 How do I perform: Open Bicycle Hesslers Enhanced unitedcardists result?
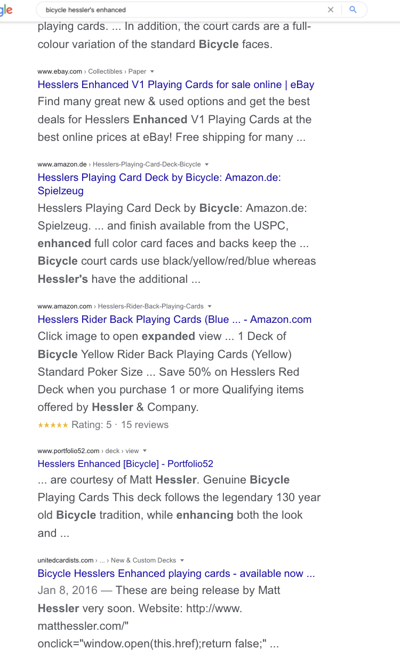[176, 573]
